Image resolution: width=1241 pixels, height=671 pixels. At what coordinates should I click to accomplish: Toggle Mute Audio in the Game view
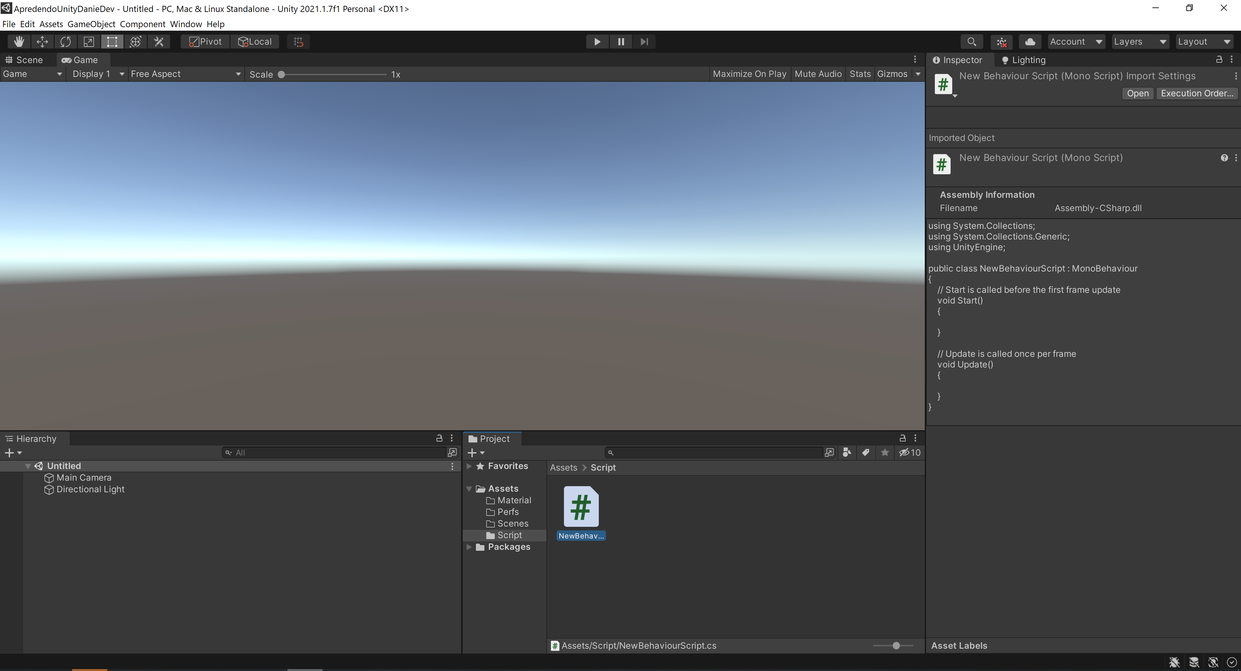point(818,74)
